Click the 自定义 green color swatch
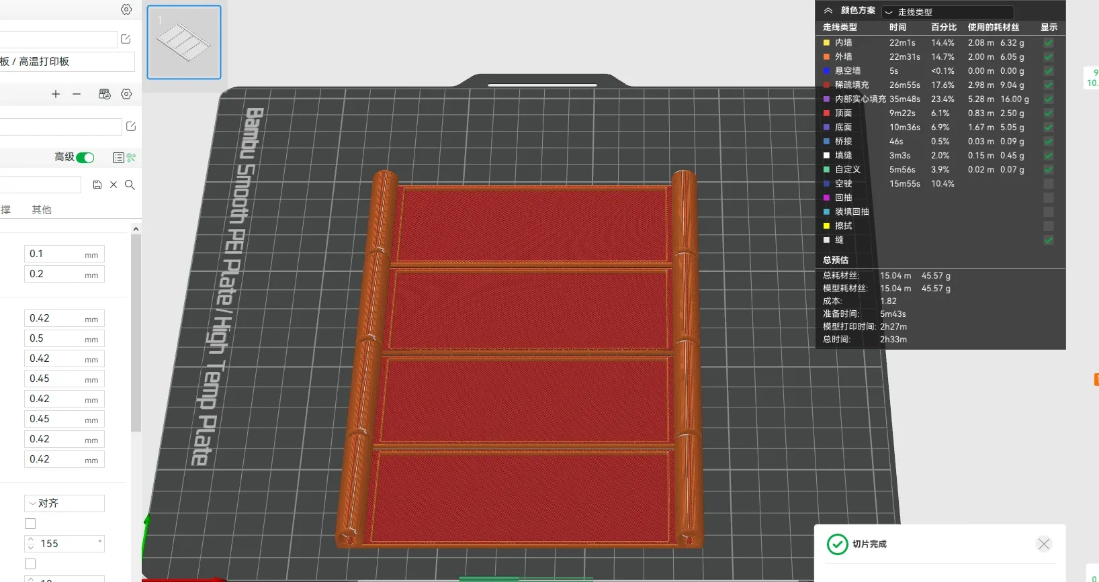This screenshot has width=1099, height=582. pyautogui.click(x=827, y=170)
